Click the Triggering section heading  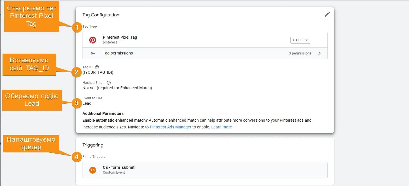pyautogui.click(x=93, y=145)
